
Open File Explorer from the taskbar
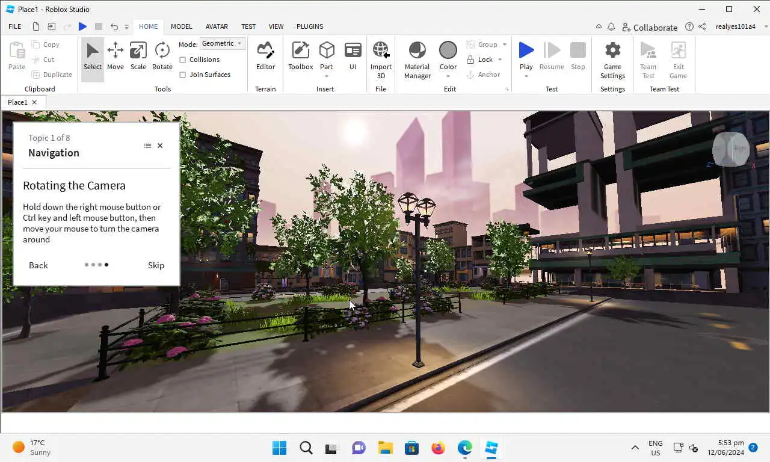pos(385,448)
